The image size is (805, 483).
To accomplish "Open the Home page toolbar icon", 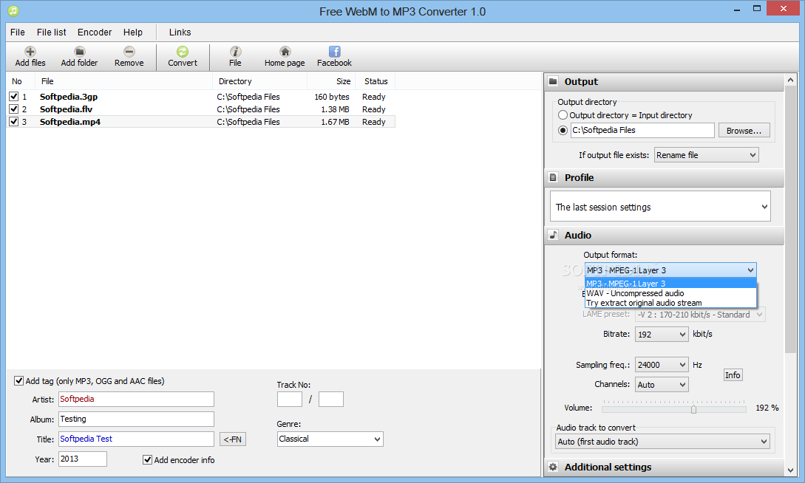I will [285, 51].
